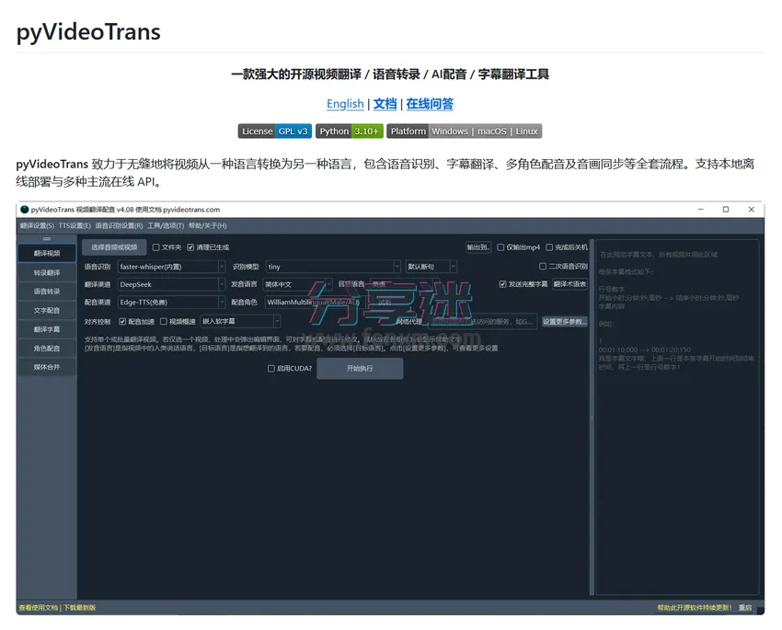782x630 pixels.
Task: Open the 简体中文 source language dropdown
Action: pyautogui.click(x=297, y=284)
